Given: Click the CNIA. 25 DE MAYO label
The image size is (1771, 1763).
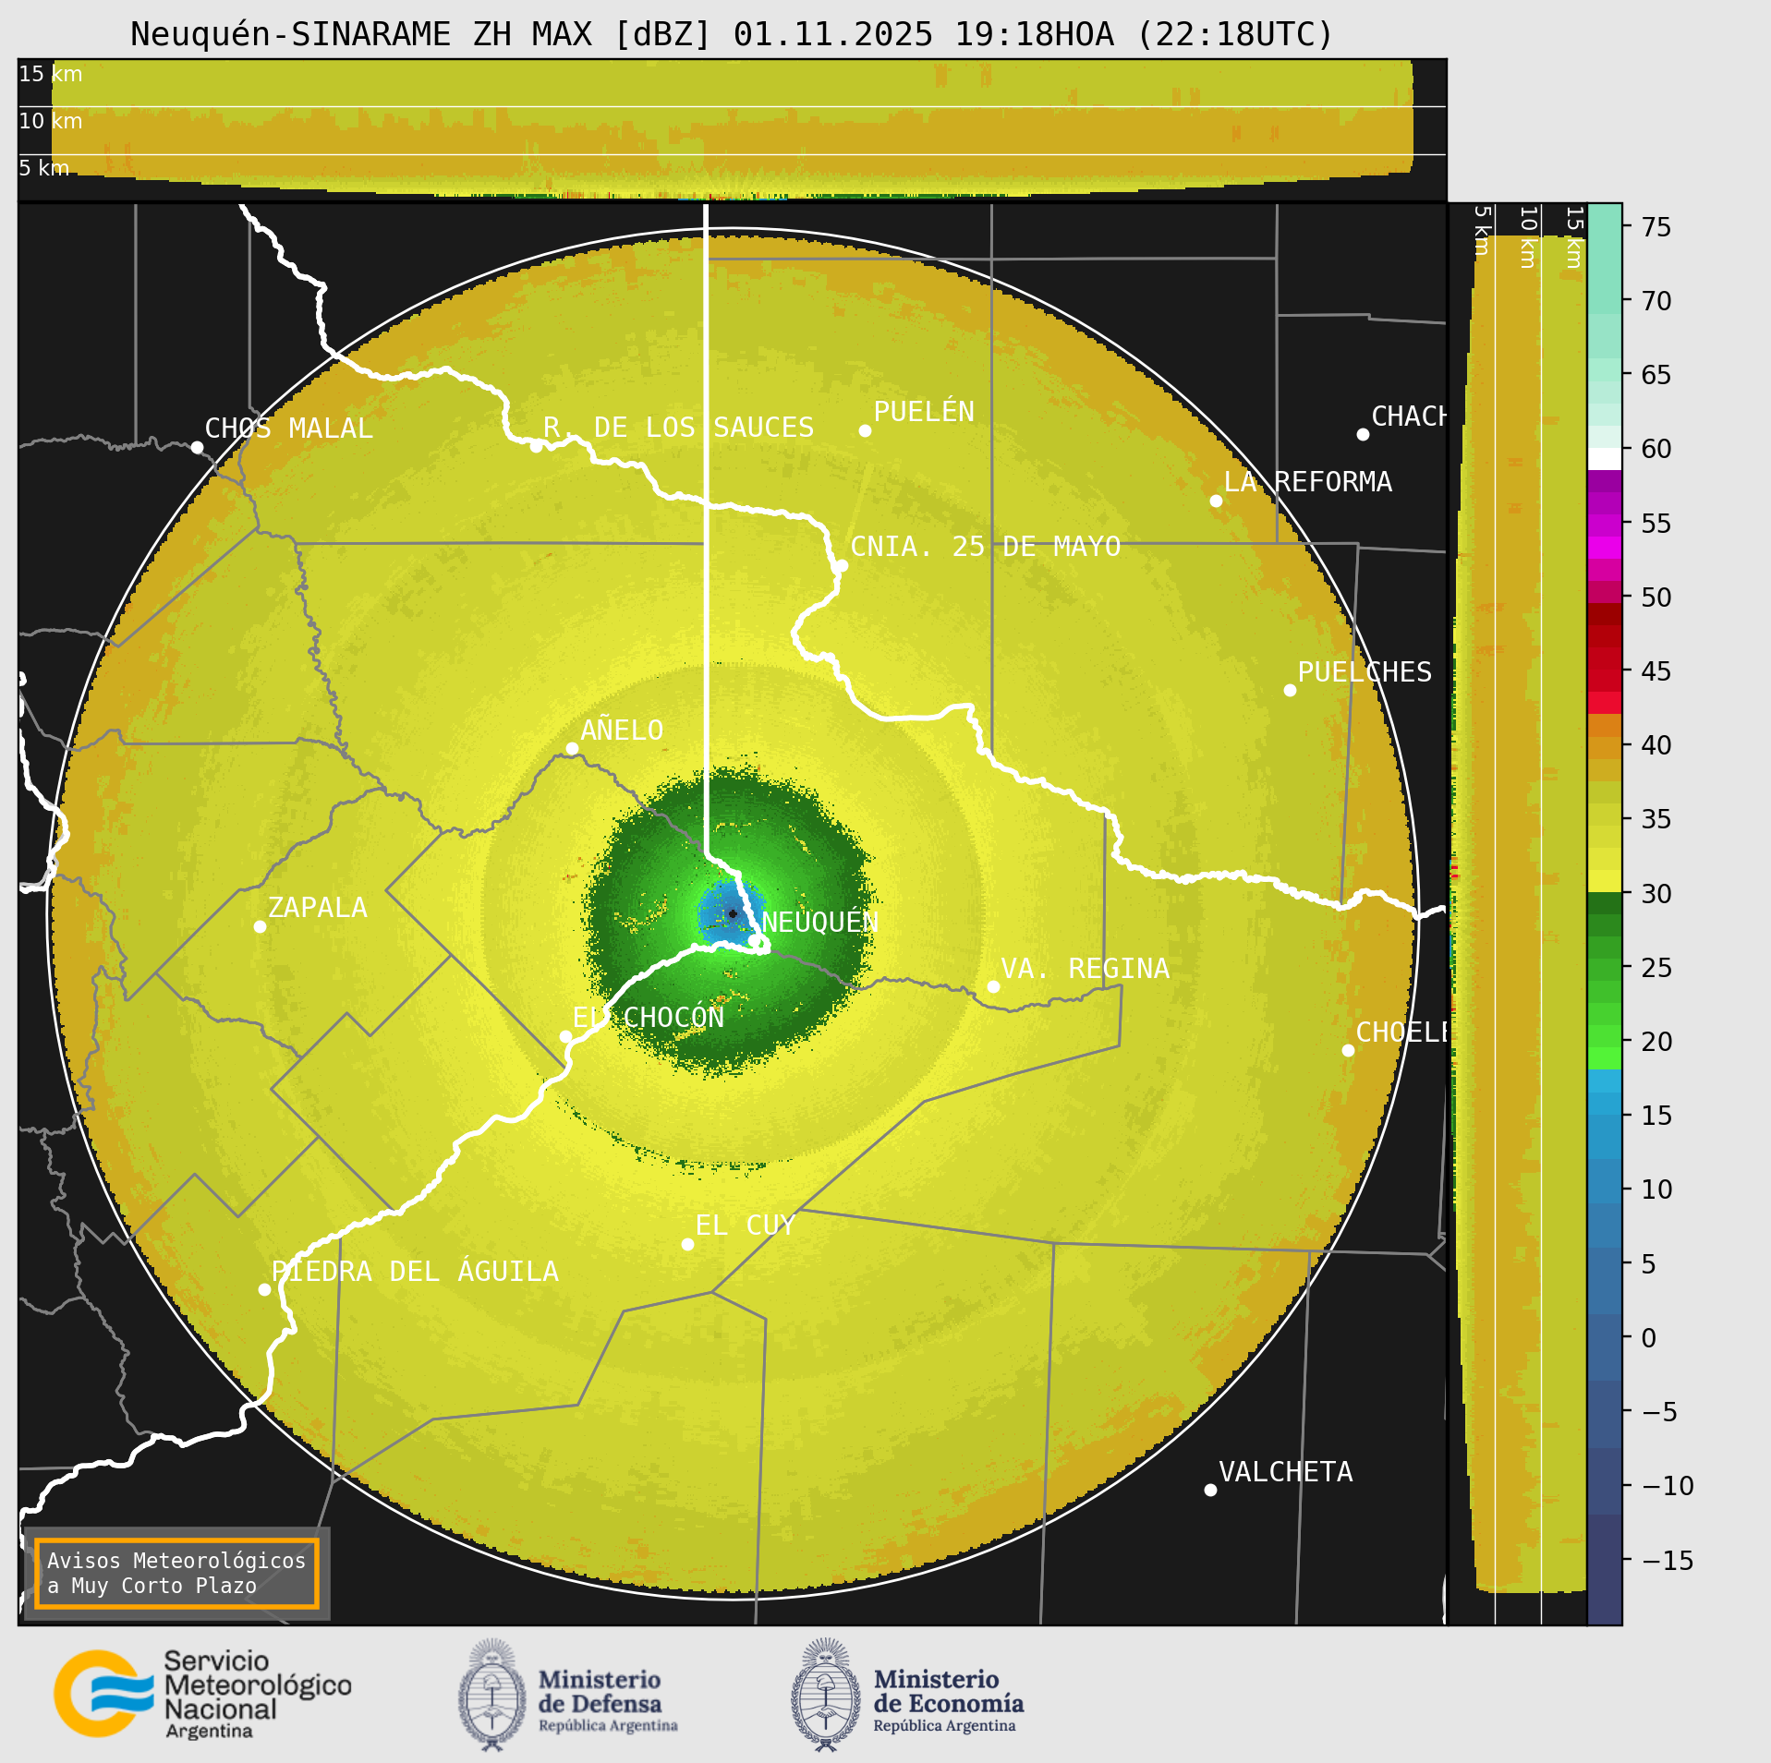Looking at the screenshot, I should pyautogui.click(x=985, y=547).
